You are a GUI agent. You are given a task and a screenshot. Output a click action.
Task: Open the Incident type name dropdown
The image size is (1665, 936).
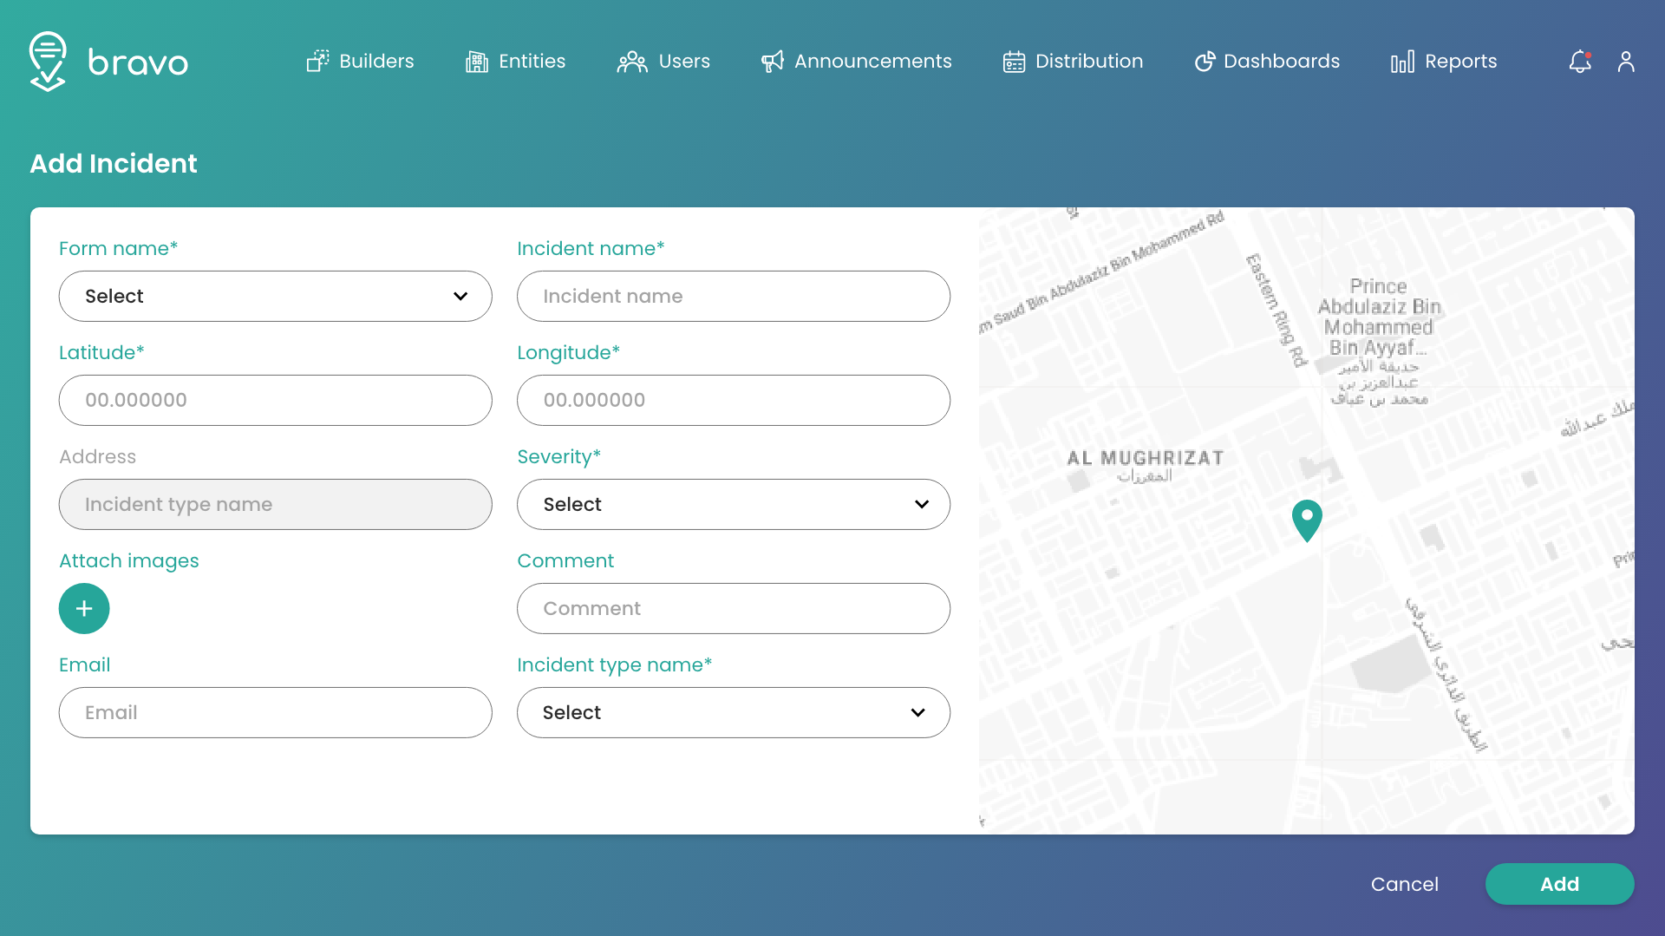click(733, 712)
